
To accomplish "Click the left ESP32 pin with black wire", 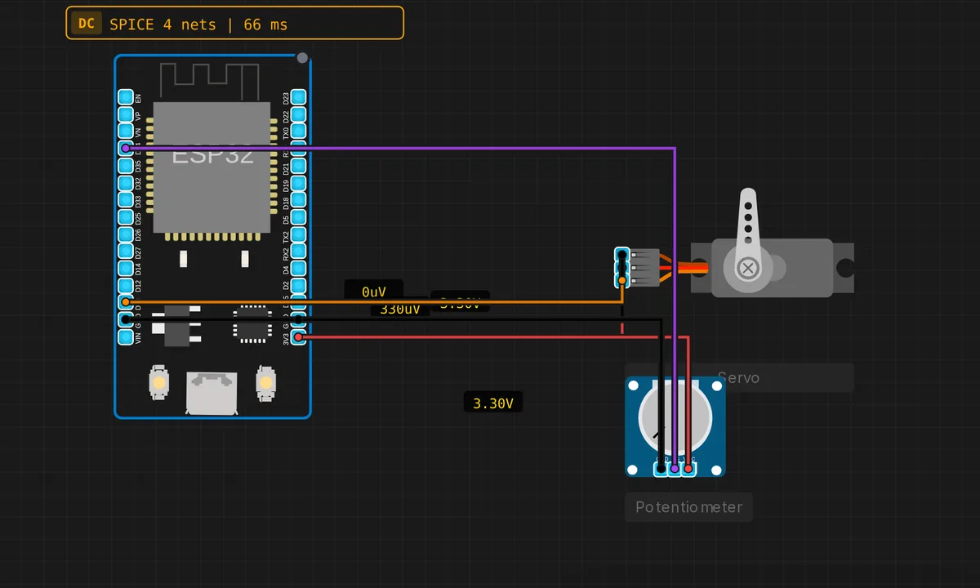I will coord(125,320).
